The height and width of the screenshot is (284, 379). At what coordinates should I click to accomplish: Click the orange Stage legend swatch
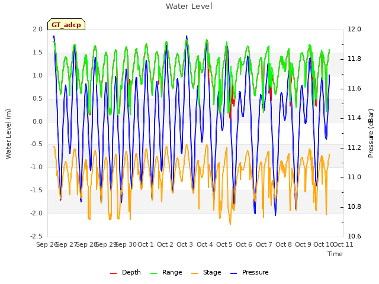pos(195,273)
